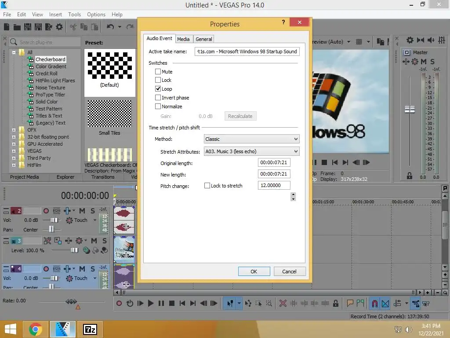This screenshot has width=450, height=338.
Task: Click the Go to End transport icon
Action: (193, 303)
